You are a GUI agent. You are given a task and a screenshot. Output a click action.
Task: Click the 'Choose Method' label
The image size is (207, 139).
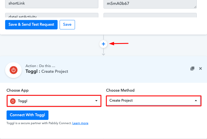(x=120, y=90)
